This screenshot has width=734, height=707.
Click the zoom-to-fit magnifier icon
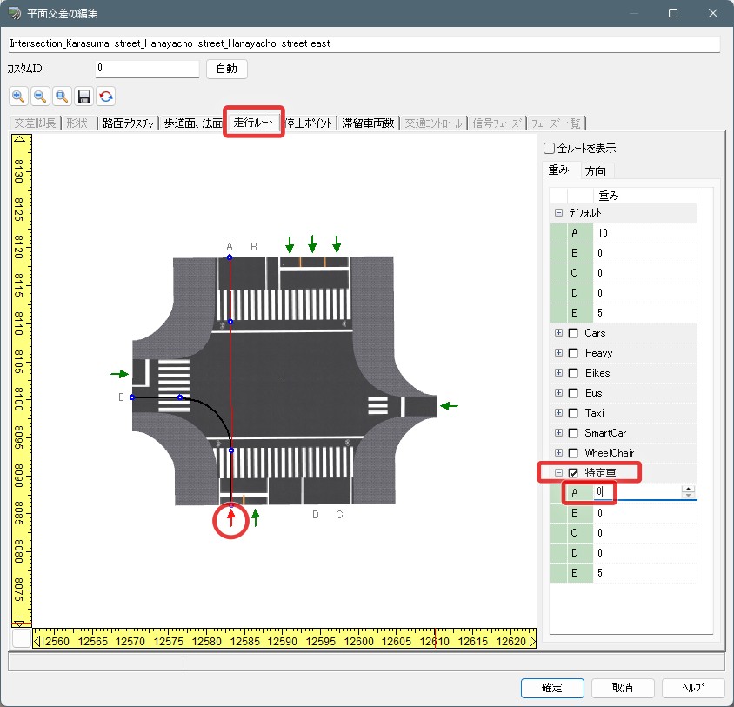[62, 96]
